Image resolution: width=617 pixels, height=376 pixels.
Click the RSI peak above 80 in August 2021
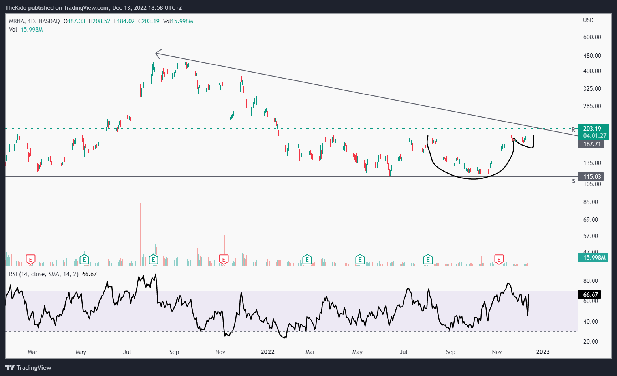[156, 275]
